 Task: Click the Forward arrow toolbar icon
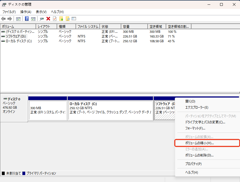10,19
